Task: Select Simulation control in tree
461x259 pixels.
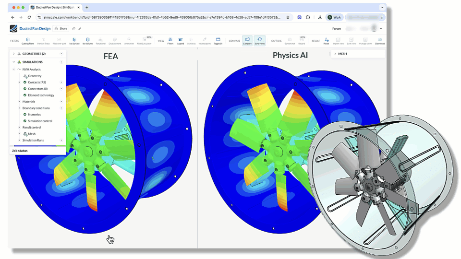Action: coord(40,121)
